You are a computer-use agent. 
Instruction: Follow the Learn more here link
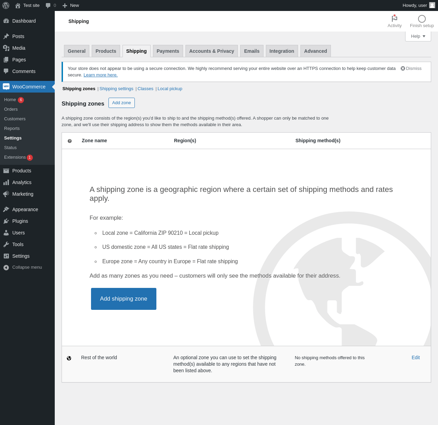pyautogui.click(x=101, y=75)
